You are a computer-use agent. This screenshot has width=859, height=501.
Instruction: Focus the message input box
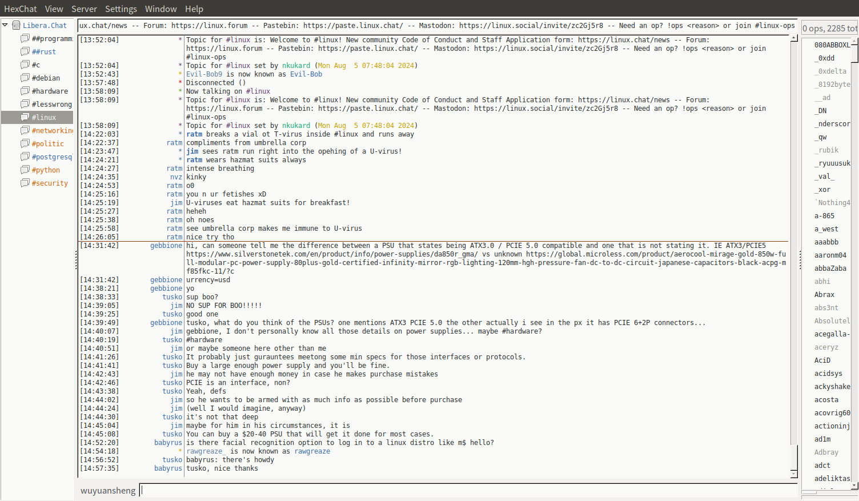467,490
